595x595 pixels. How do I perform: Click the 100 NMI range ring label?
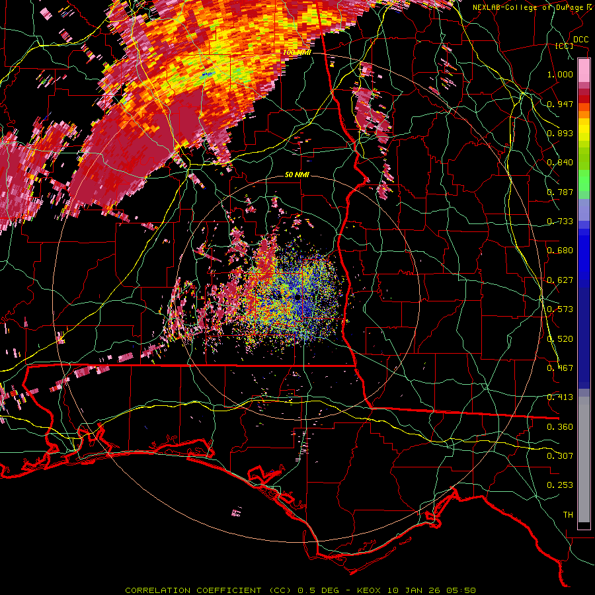297,52
